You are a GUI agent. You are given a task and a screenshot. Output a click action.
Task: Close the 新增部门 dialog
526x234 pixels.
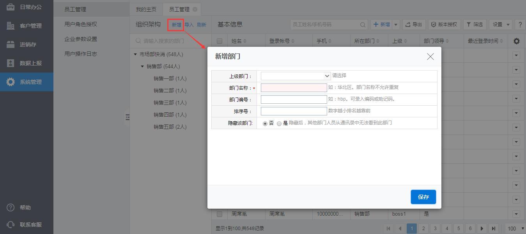(430, 57)
